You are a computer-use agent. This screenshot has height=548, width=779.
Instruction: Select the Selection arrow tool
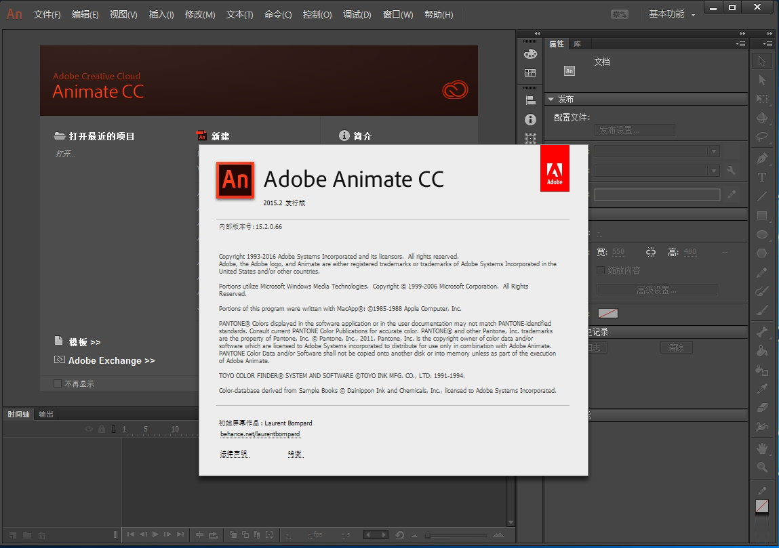(761, 61)
